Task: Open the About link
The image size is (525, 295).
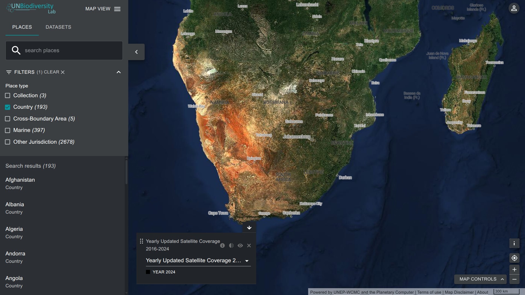Action: pos(483,292)
